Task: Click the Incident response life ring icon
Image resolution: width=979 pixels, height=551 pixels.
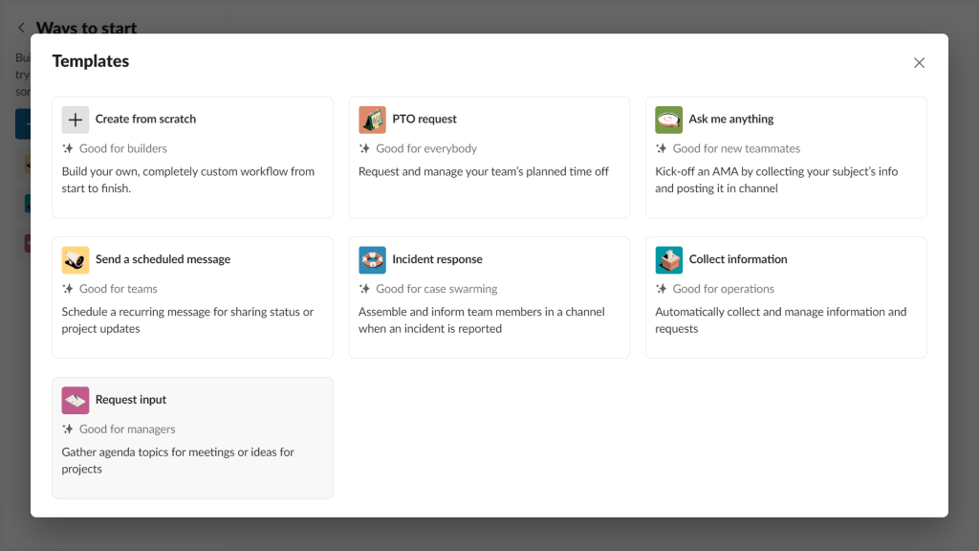Action: tap(372, 259)
